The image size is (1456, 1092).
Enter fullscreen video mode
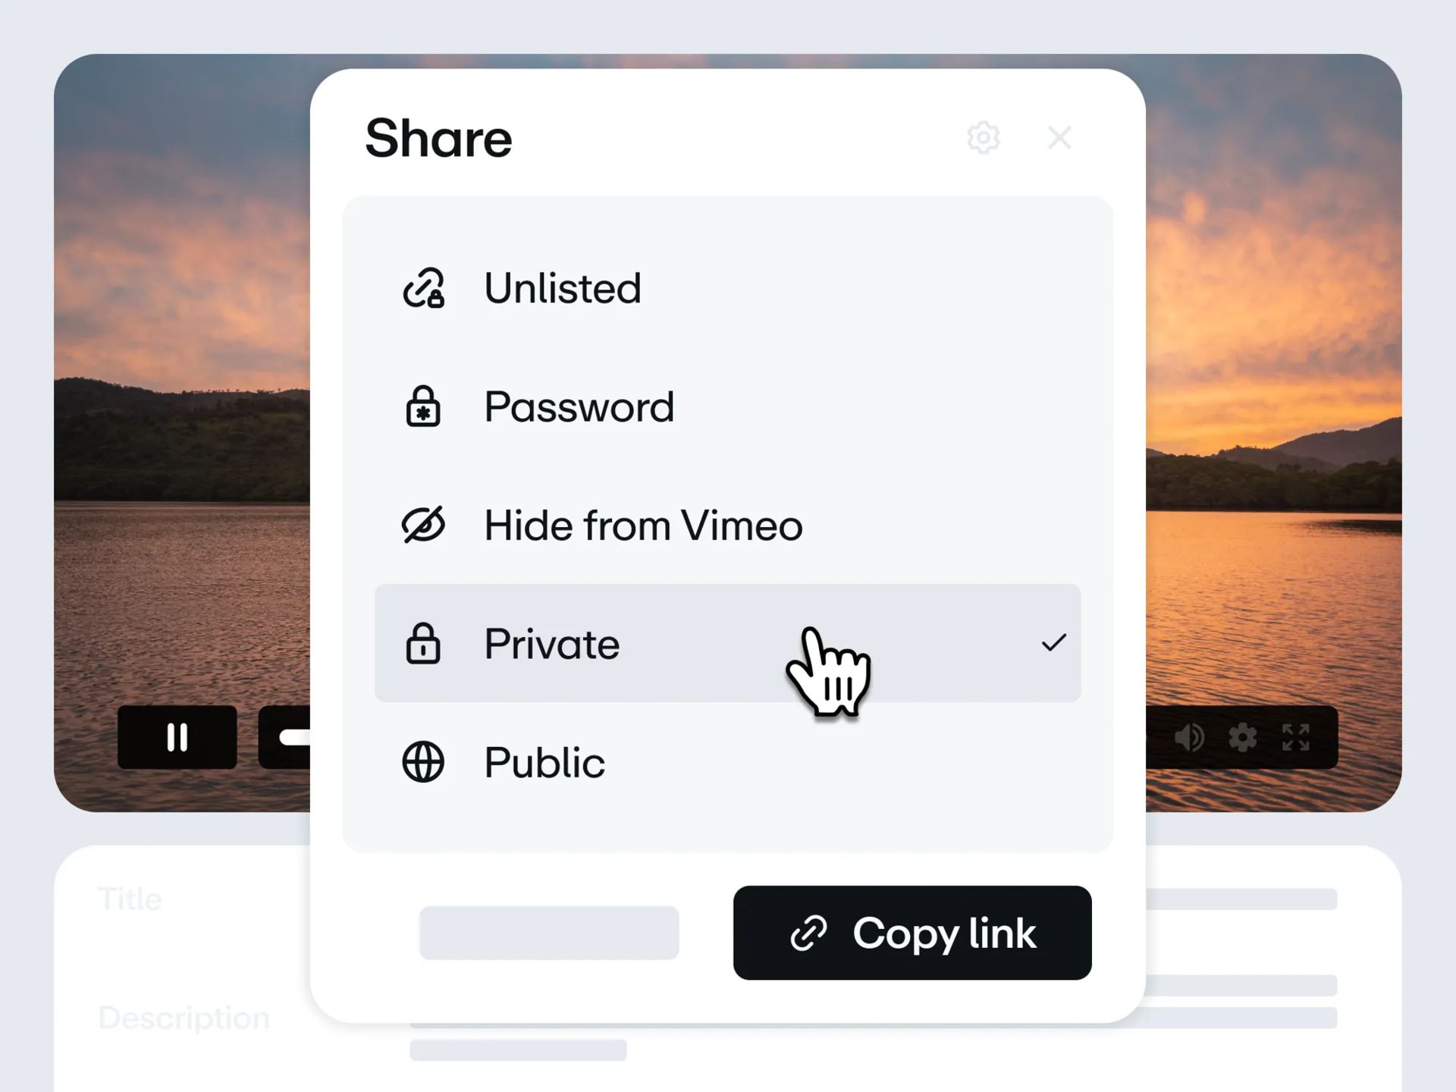pos(1296,737)
